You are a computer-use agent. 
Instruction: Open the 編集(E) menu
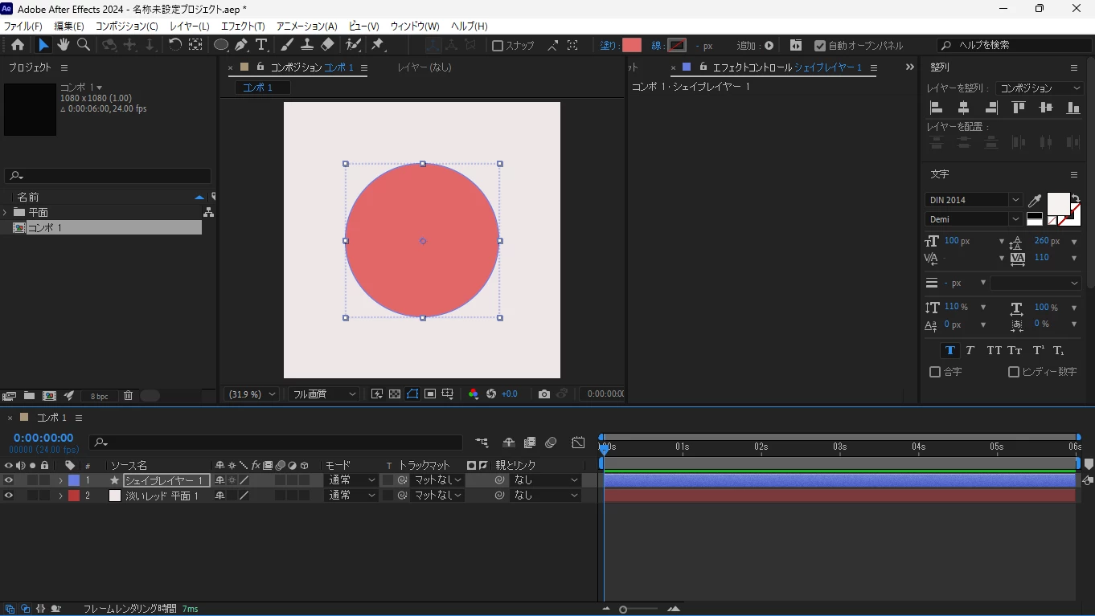click(69, 27)
